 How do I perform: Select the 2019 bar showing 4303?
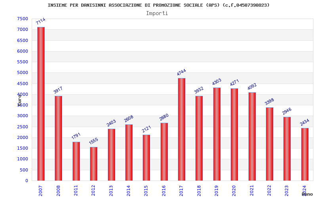(x=217, y=134)
